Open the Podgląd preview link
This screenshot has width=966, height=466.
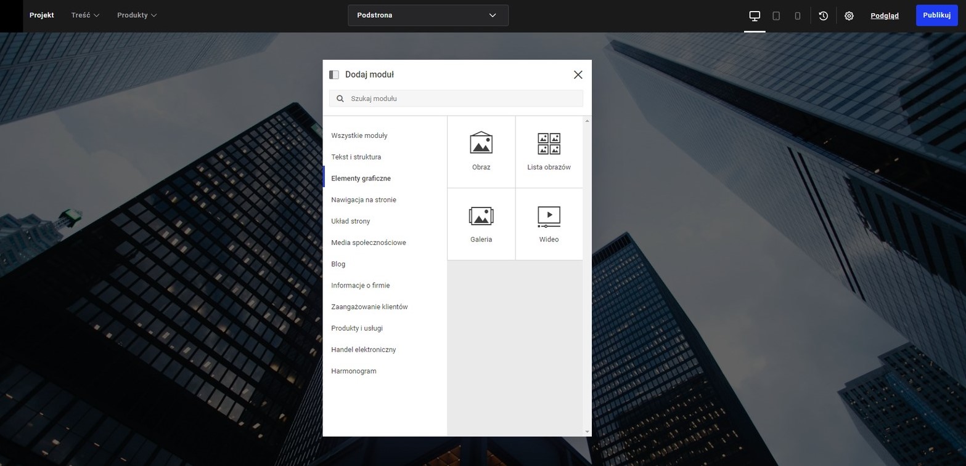tap(885, 16)
